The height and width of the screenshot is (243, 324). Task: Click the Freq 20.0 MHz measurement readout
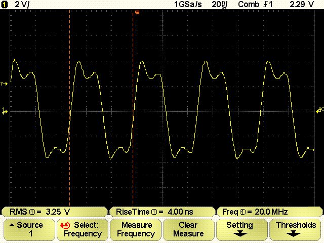[269, 212]
